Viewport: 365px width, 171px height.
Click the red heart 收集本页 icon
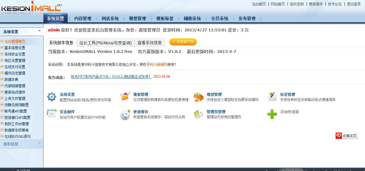[339, 136]
